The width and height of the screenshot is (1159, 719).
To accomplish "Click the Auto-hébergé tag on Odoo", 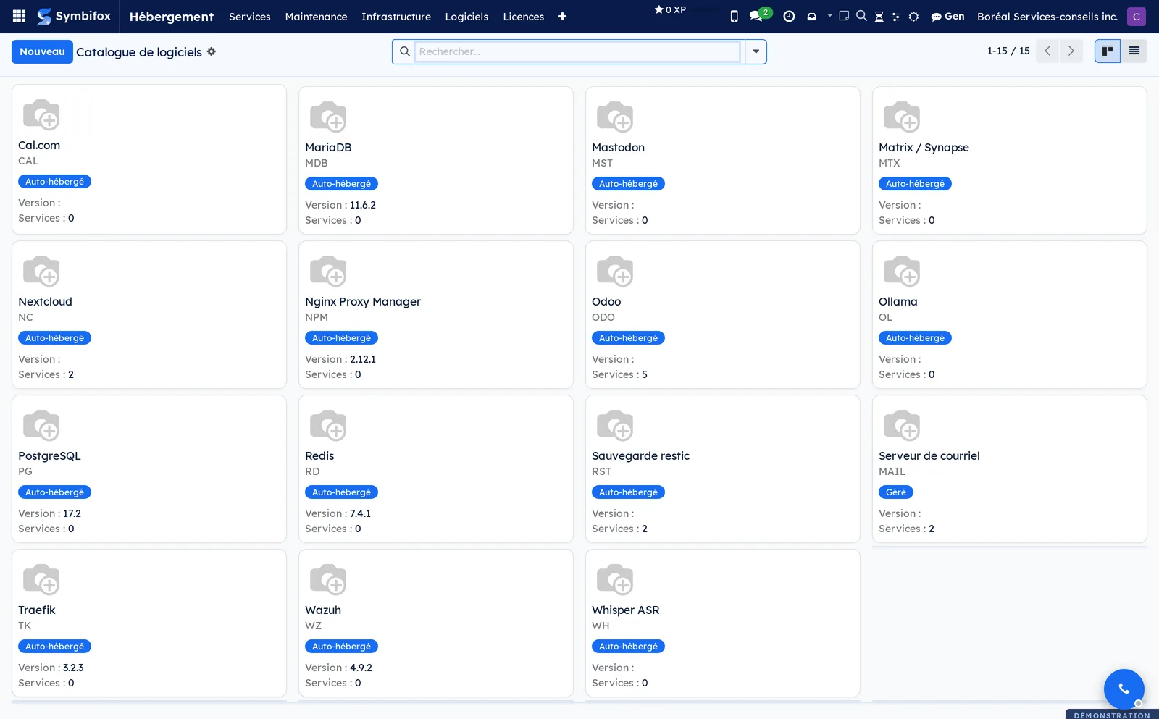I will click(x=628, y=338).
